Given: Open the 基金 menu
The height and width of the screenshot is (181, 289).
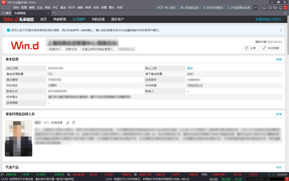Looking at the screenshot, I should pyautogui.click(x=63, y=7).
